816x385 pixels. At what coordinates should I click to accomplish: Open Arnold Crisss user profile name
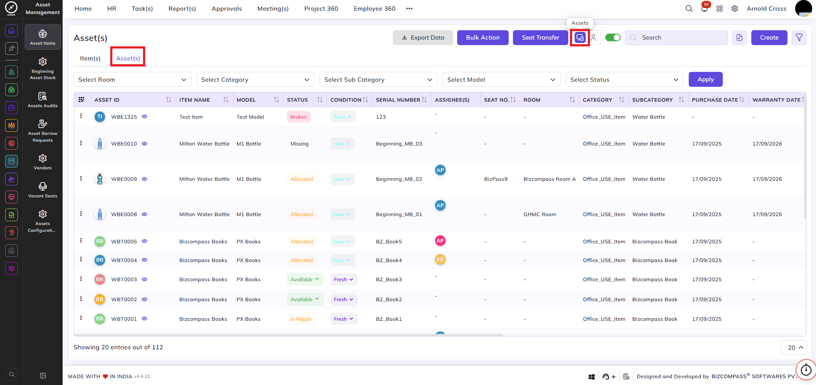coord(767,9)
